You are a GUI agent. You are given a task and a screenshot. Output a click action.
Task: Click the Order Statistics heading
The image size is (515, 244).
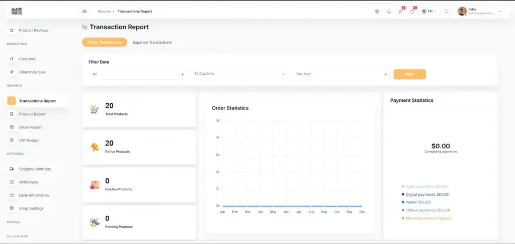(x=230, y=108)
